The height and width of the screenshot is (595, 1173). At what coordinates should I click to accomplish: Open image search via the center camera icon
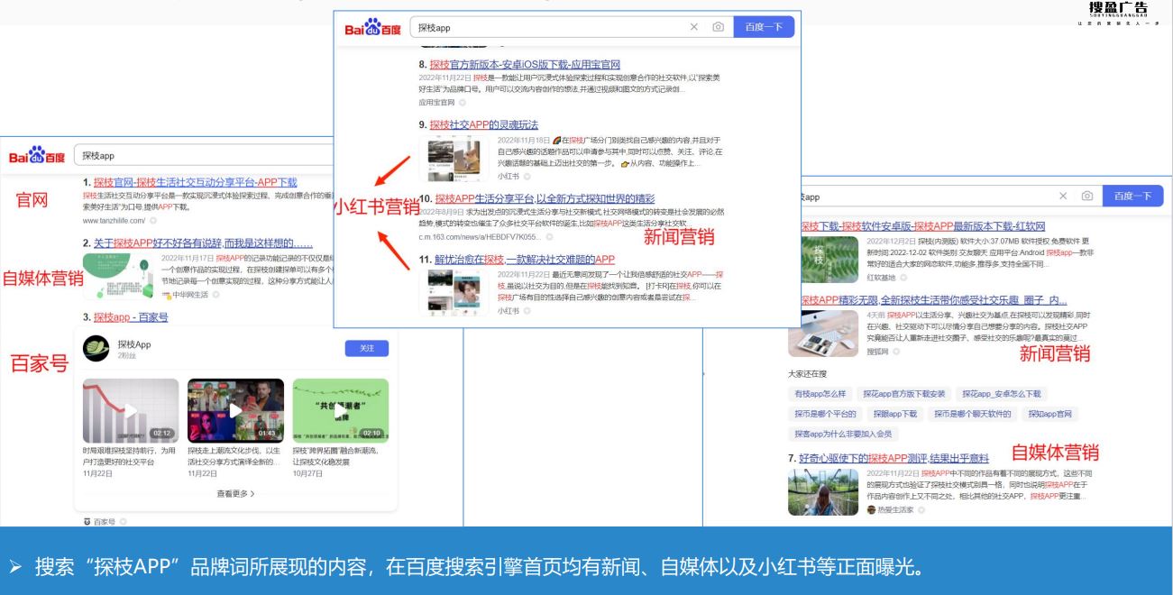(x=718, y=28)
